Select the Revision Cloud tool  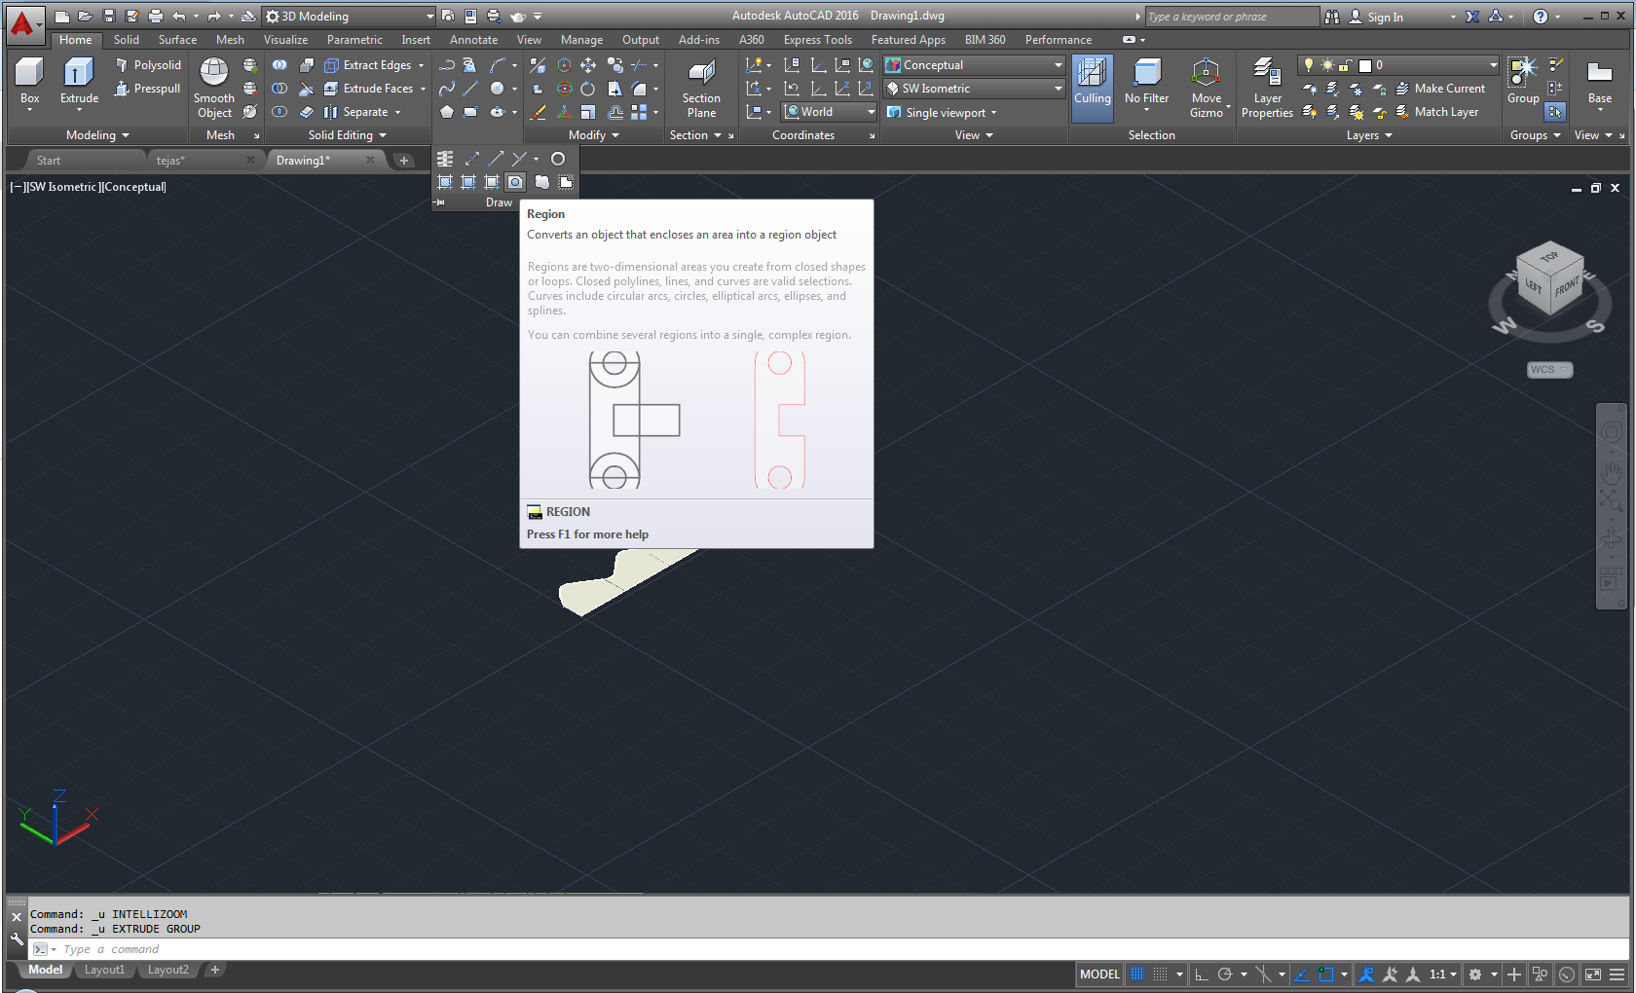(x=541, y=182)
